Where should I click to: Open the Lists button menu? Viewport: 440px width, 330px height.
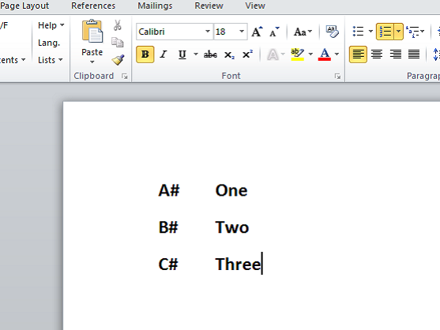point(51,60)
